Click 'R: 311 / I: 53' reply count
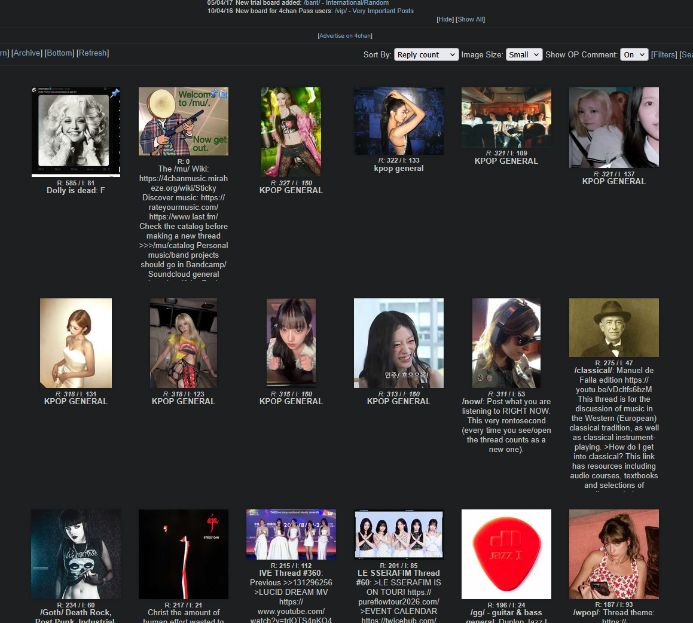693x623 pixels. click(506, 394)
